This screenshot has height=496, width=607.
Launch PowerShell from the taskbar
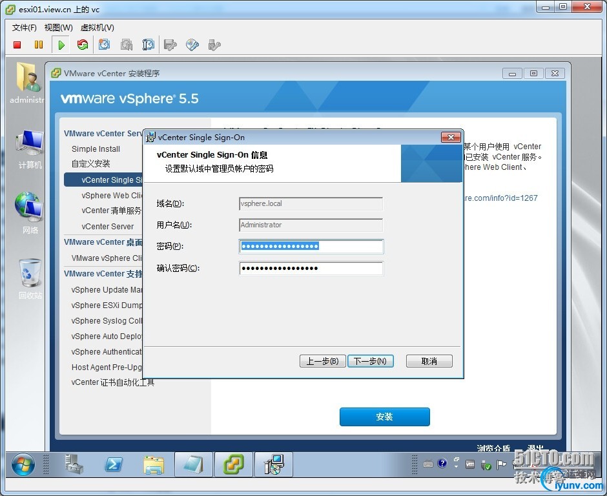pos(114,464)
